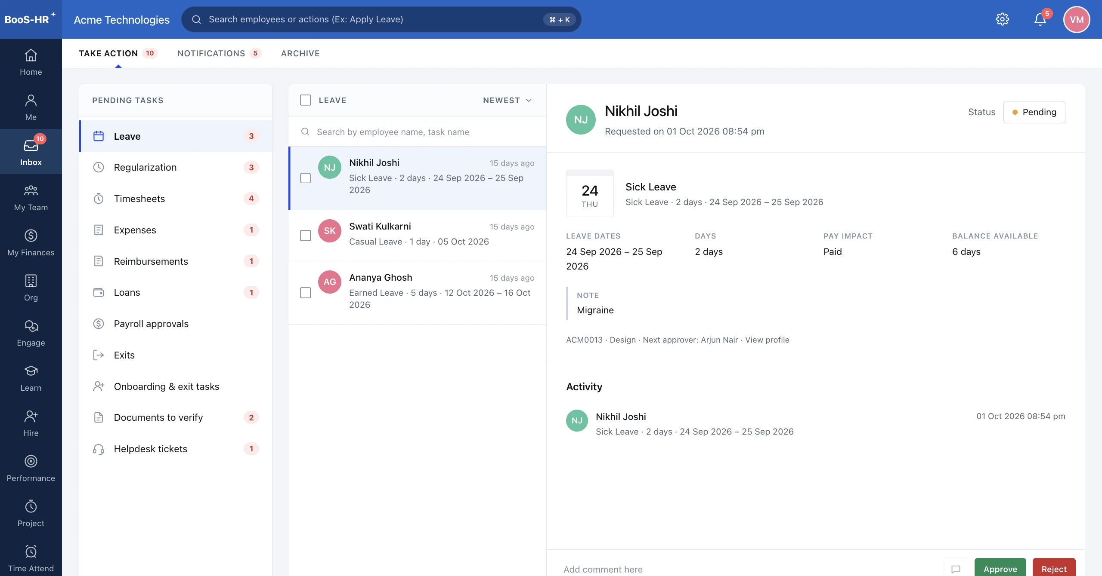Click the ⌘ + K shortcut badge
Image resolution: width=1102 pixels, height=576 pixels.
[x=559, y=19]
